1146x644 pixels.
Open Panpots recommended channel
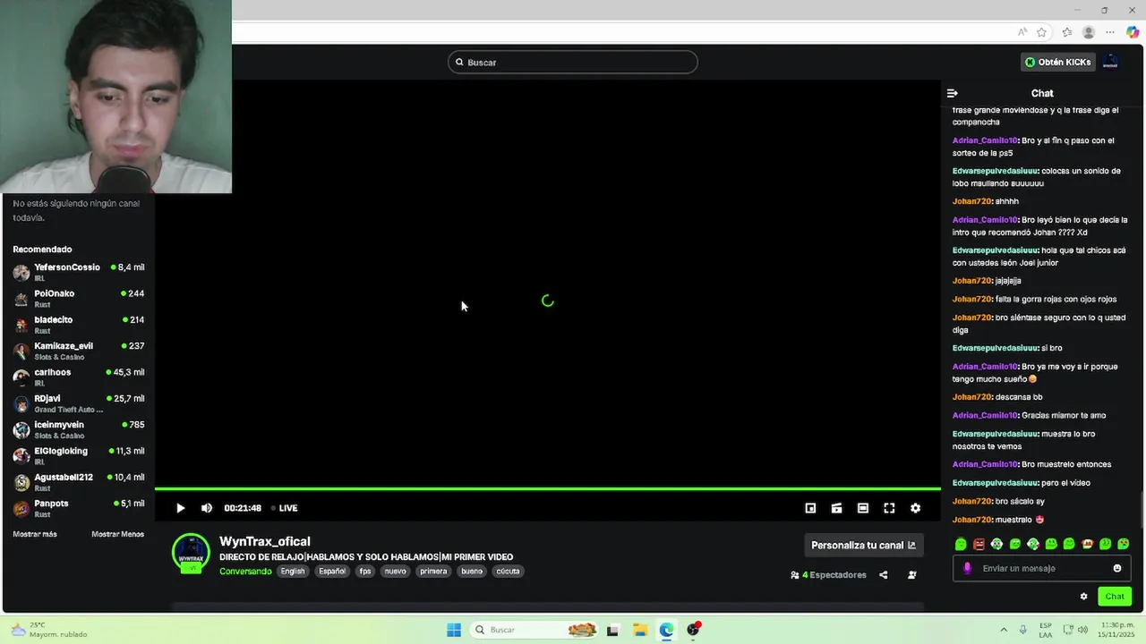(x=79, y=508)
